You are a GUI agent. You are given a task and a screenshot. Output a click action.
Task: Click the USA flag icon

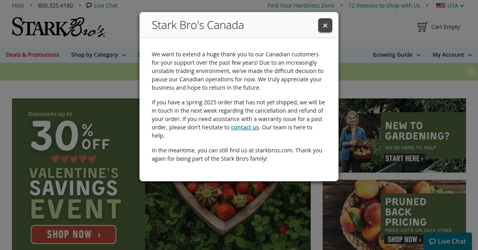(441, 5)
